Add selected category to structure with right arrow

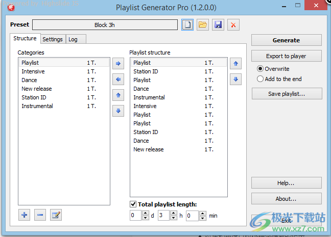[118, 63]
